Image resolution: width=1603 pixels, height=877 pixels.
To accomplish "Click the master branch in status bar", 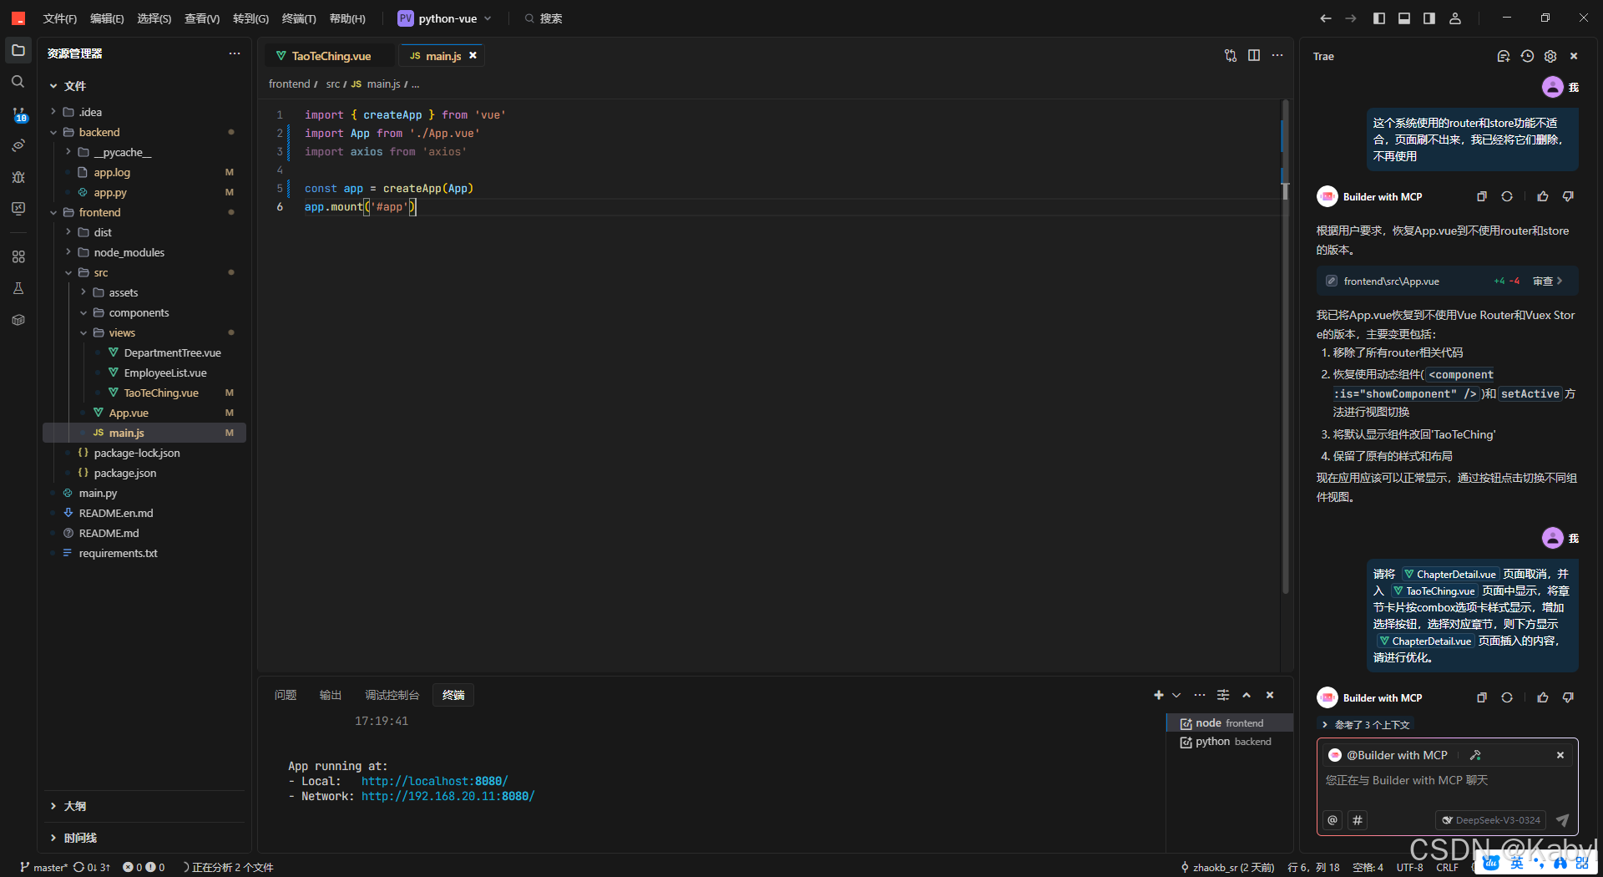I will pyautogui.click(x=43, y=867).
